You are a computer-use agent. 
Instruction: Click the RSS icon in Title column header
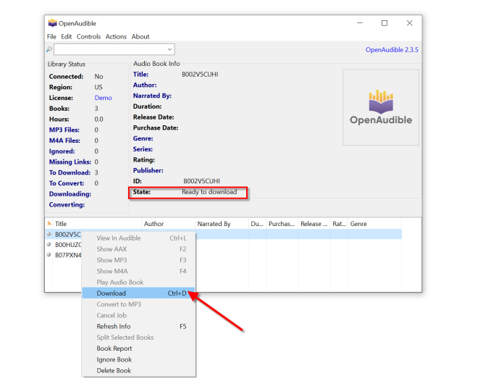pos(49,223)
